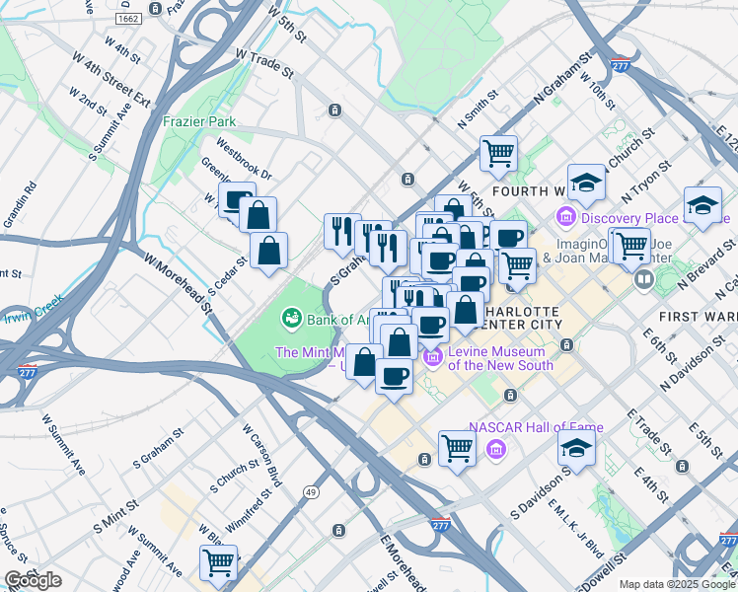Click the 'Grandin Rd' street label

coord(21,204)
